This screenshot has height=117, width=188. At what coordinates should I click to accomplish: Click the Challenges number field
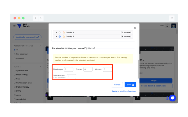tap(68, 69)
